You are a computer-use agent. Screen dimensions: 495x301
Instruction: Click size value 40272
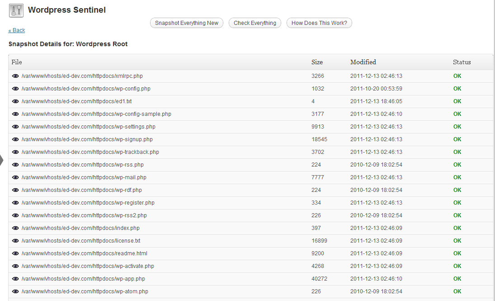pyautogui.click(x=319, y=278)
